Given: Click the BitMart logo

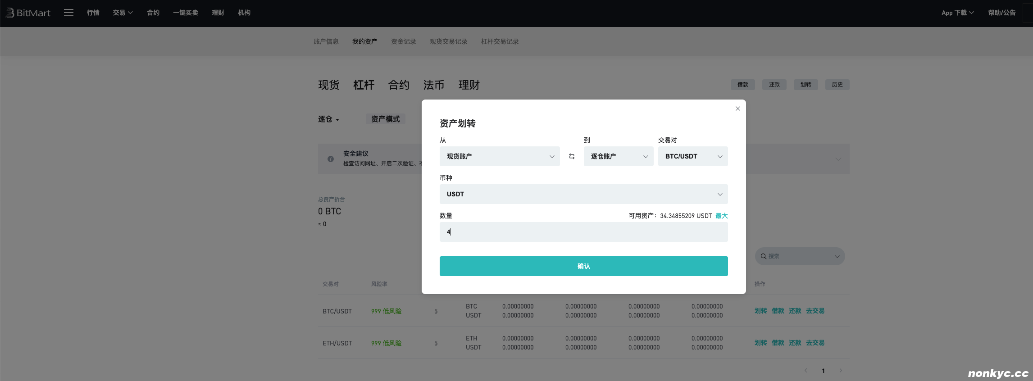Looking at the screenshot, I should [x=28, y=13].
